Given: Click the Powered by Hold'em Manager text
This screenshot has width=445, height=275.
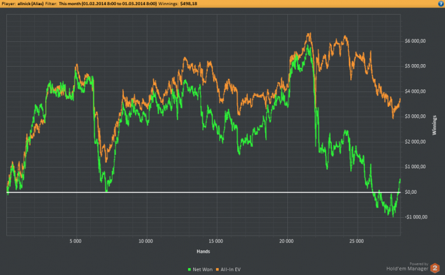Looking at the screenshot, I should (407, 267).
